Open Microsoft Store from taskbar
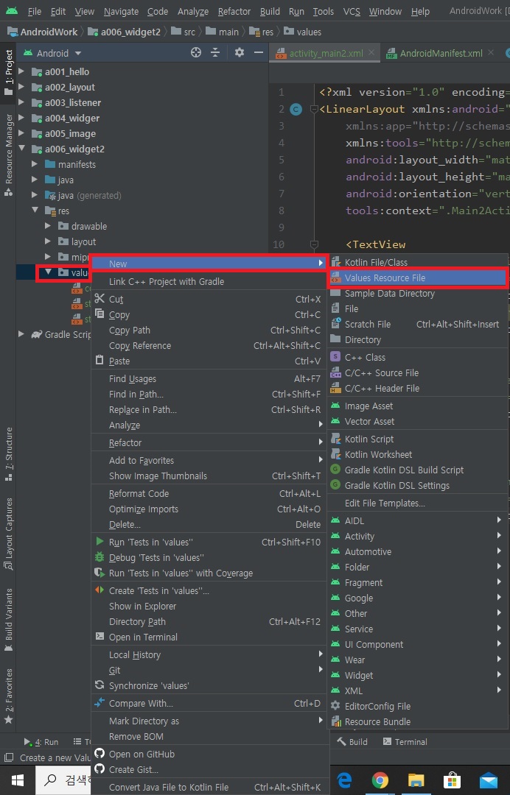The image size is (510, 795). [453, 780]
